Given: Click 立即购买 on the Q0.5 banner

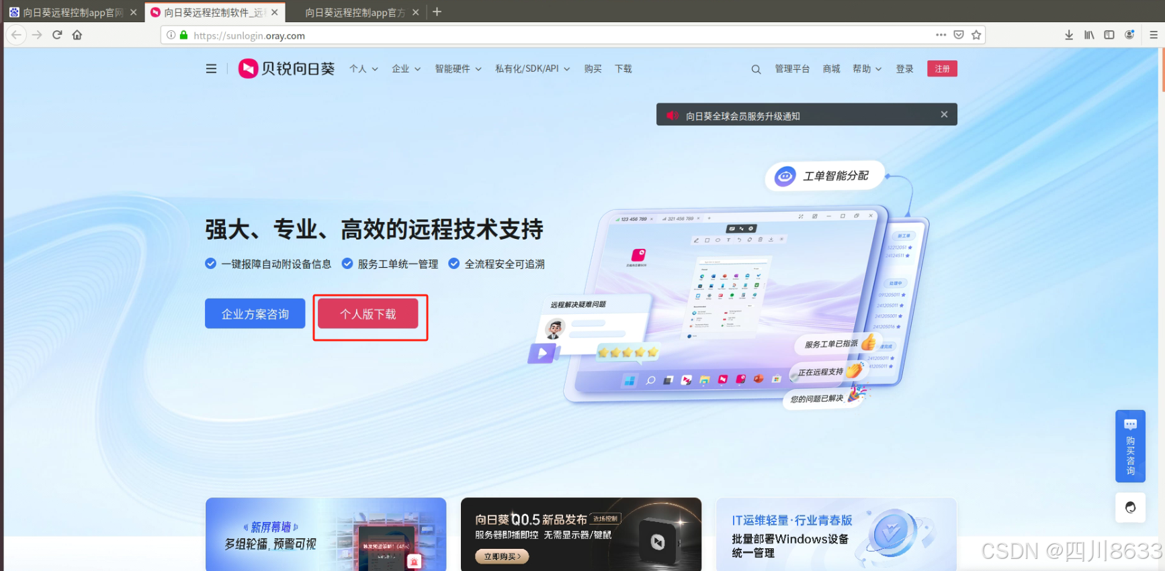Looking at the screenshot, I should click(503, 556).
